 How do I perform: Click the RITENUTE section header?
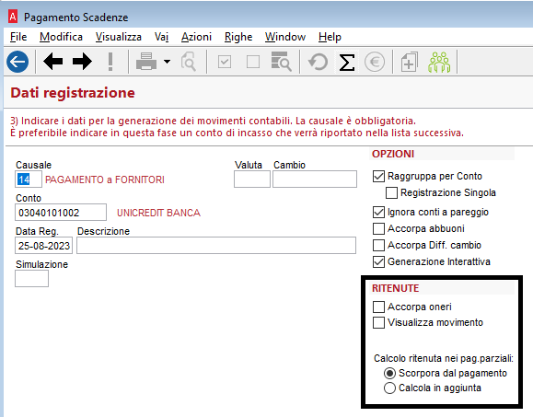click(x=395, y=288)
